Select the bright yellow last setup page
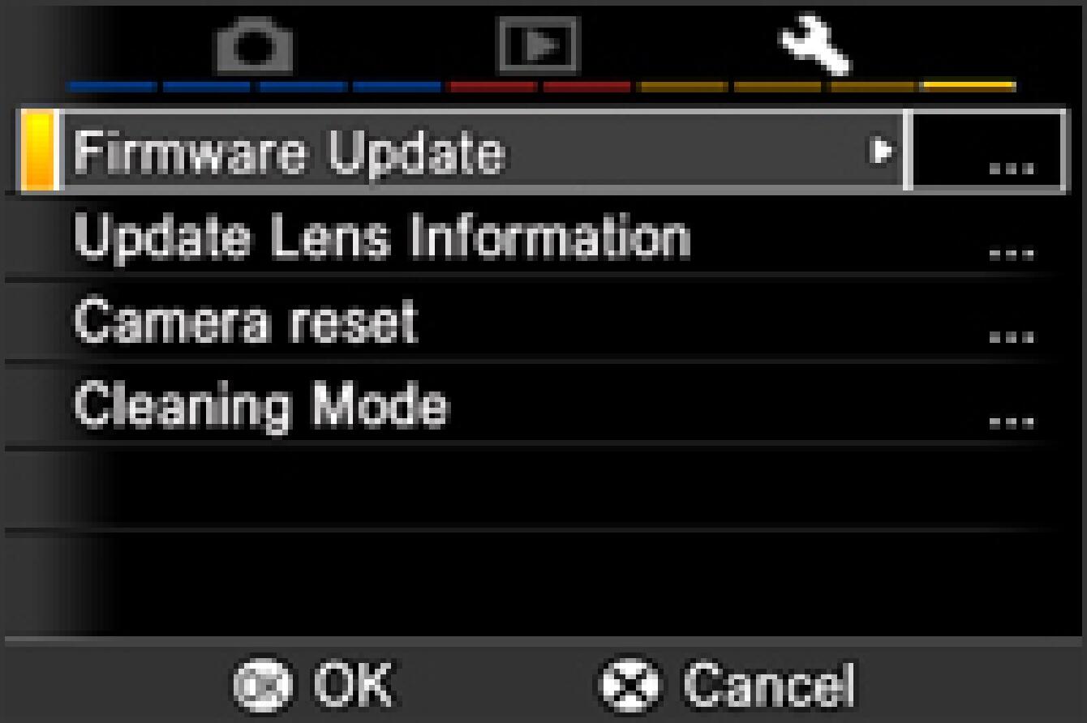Viewport: 1087px width, 723px height. [x=969, y=85]
